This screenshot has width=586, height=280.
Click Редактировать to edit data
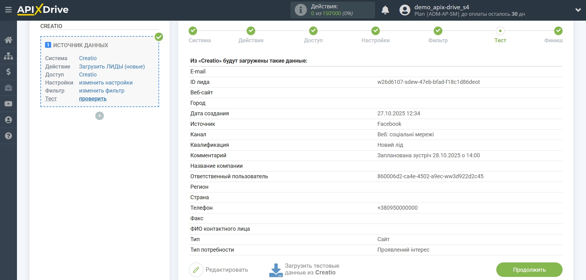[x=219, y=270]
